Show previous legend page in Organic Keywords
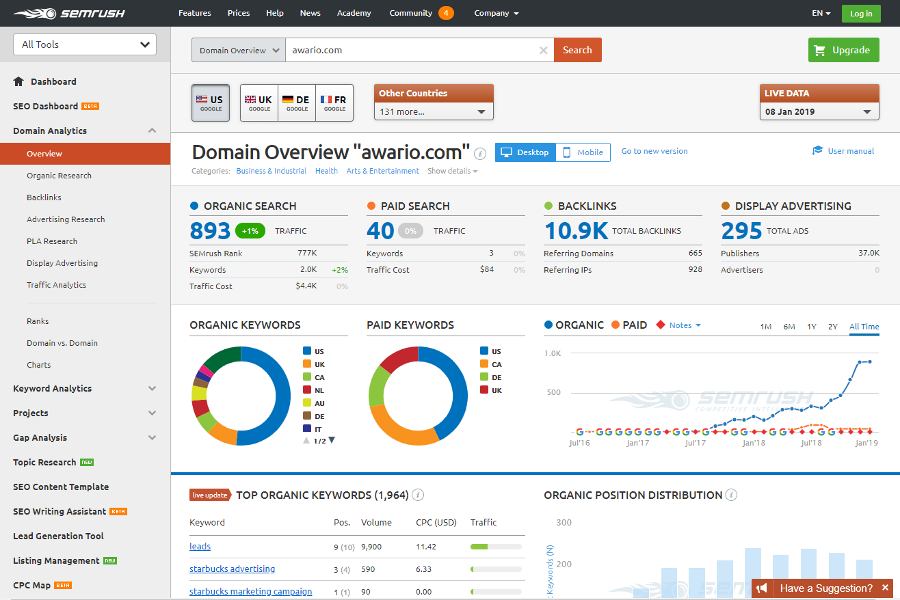The width and height of the screenshot is (900, 600). click(x=307, y=441)
